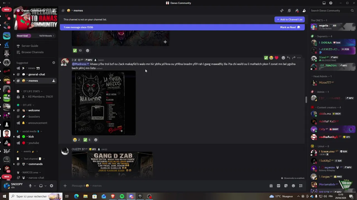Expand the Boost Goal 13/33 Boosts
This screenshot has width=357, height=200.
tap(35, 36)
